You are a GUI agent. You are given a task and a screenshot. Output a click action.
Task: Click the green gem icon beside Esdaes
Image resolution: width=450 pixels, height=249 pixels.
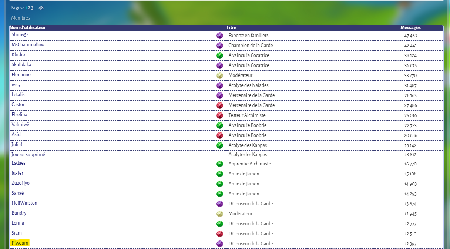pyautogui.click(x=220, y=164)
